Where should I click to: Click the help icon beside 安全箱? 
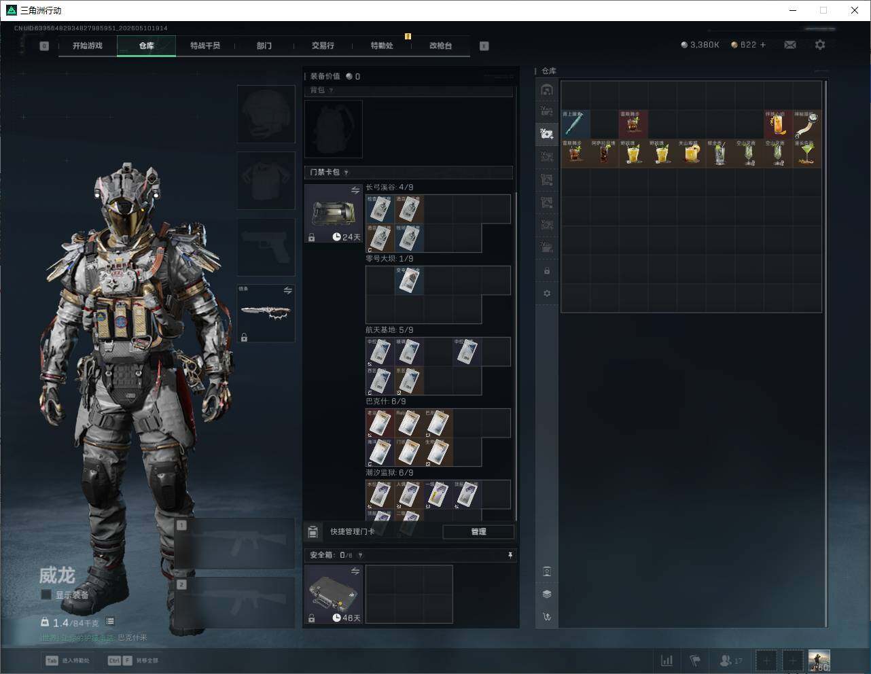360,555
